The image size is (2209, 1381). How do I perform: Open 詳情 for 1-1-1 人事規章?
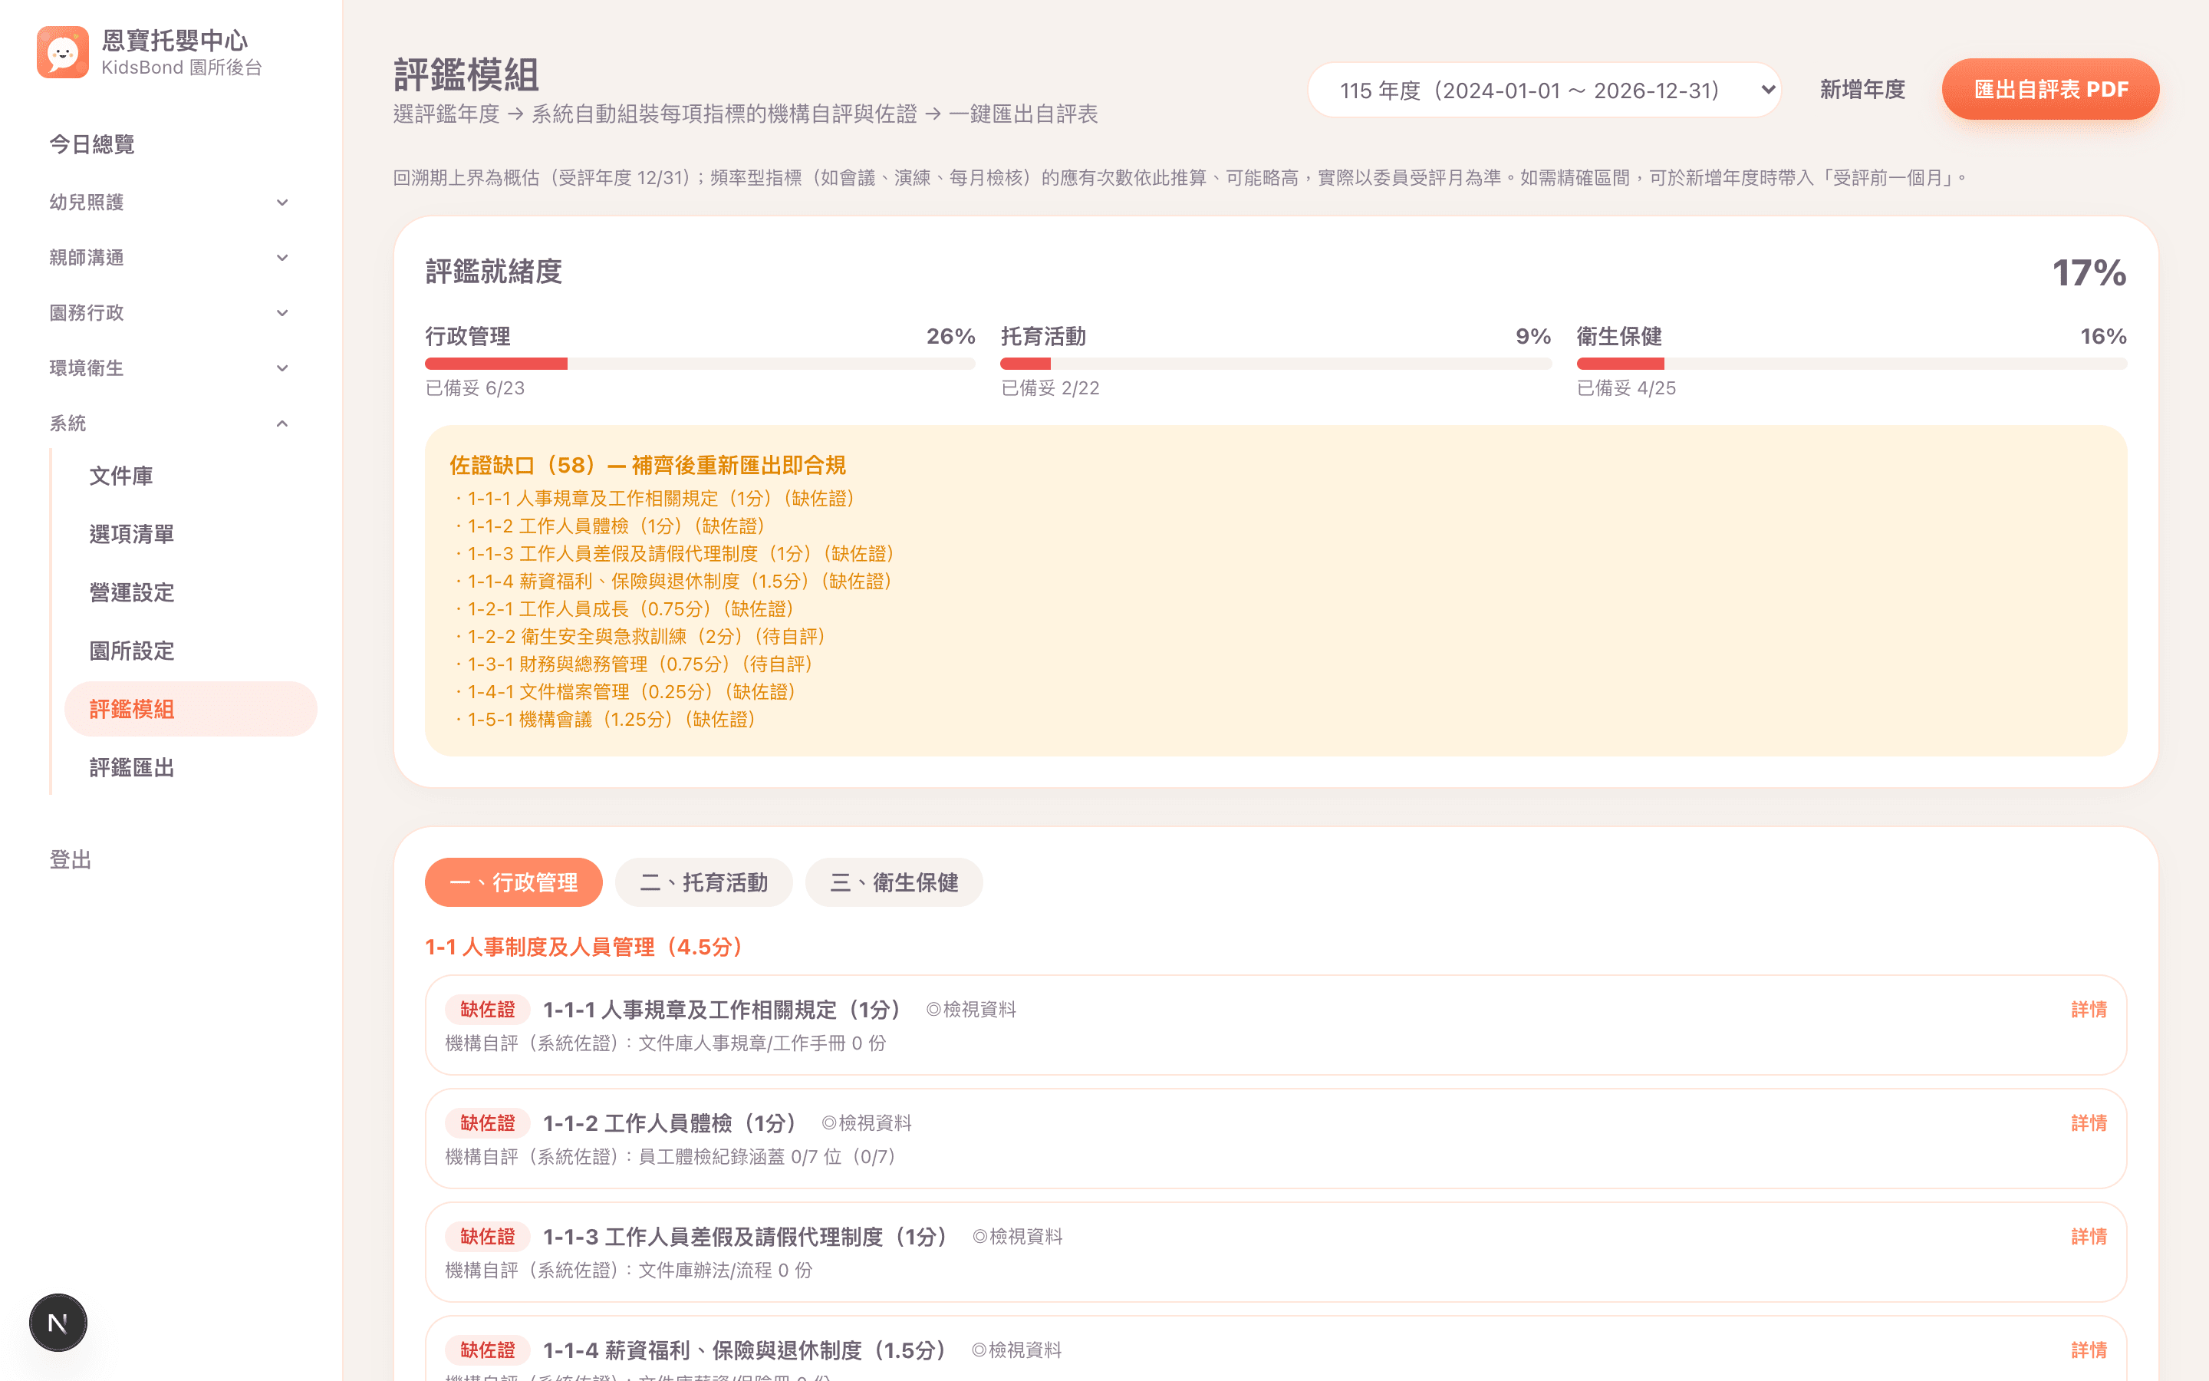pyautogui.click(x=2089, y=1009)
